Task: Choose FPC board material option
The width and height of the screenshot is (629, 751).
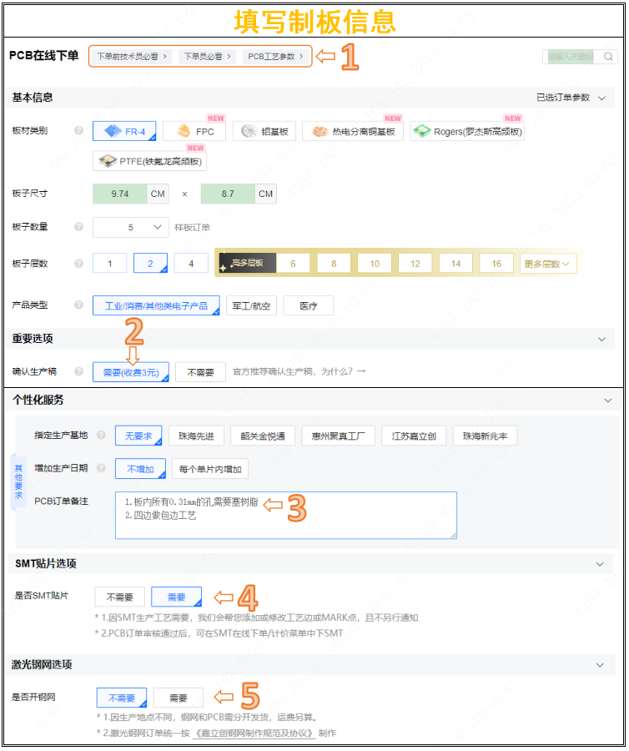Action: [196, 132]
